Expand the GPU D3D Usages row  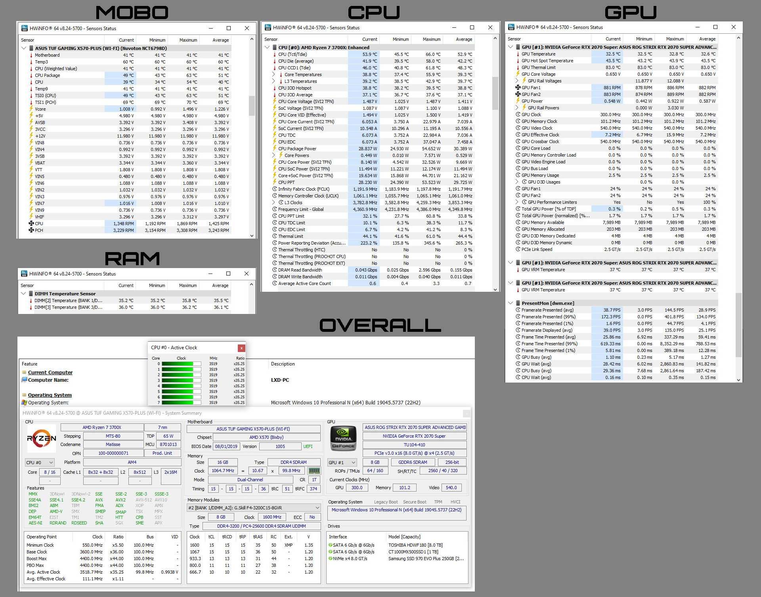pos(517,182)
